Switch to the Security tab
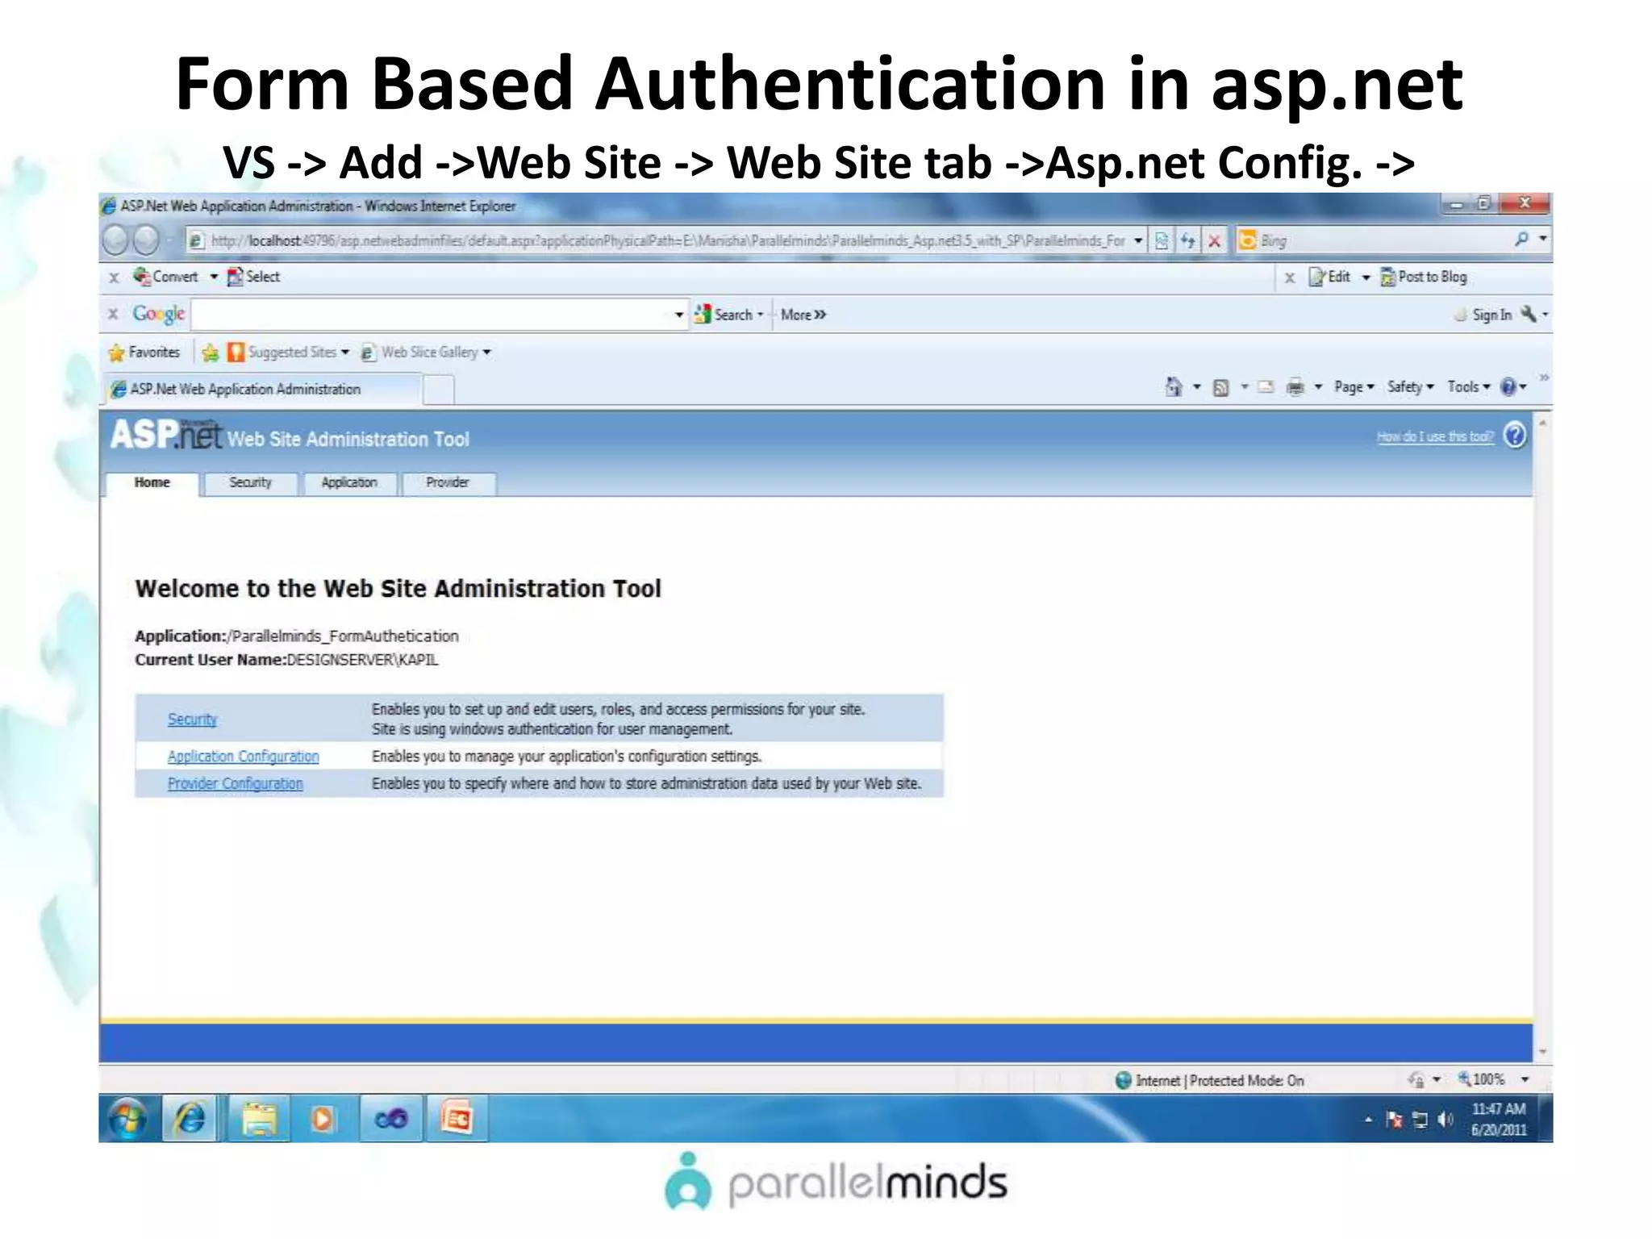Screen dimensions: 1652x1239 [250, 482]
